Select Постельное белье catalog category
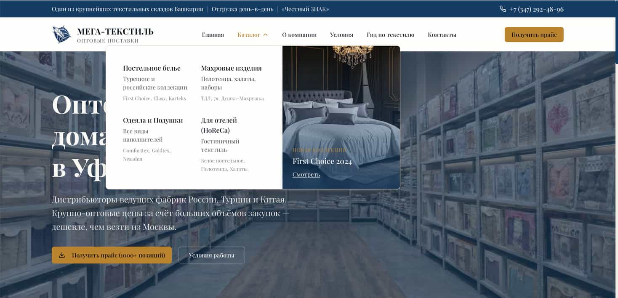This screenshot has width=618, height=298. click(x=152, y=68)
